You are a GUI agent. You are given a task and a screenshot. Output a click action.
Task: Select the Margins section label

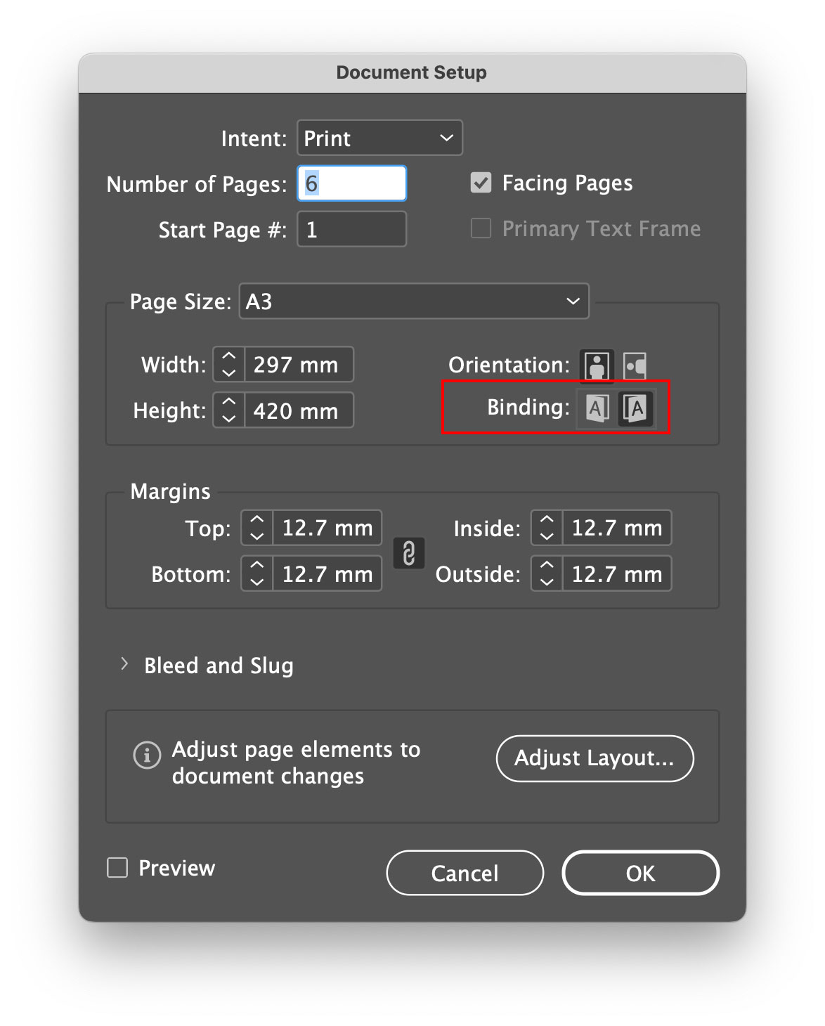(170, 491)
